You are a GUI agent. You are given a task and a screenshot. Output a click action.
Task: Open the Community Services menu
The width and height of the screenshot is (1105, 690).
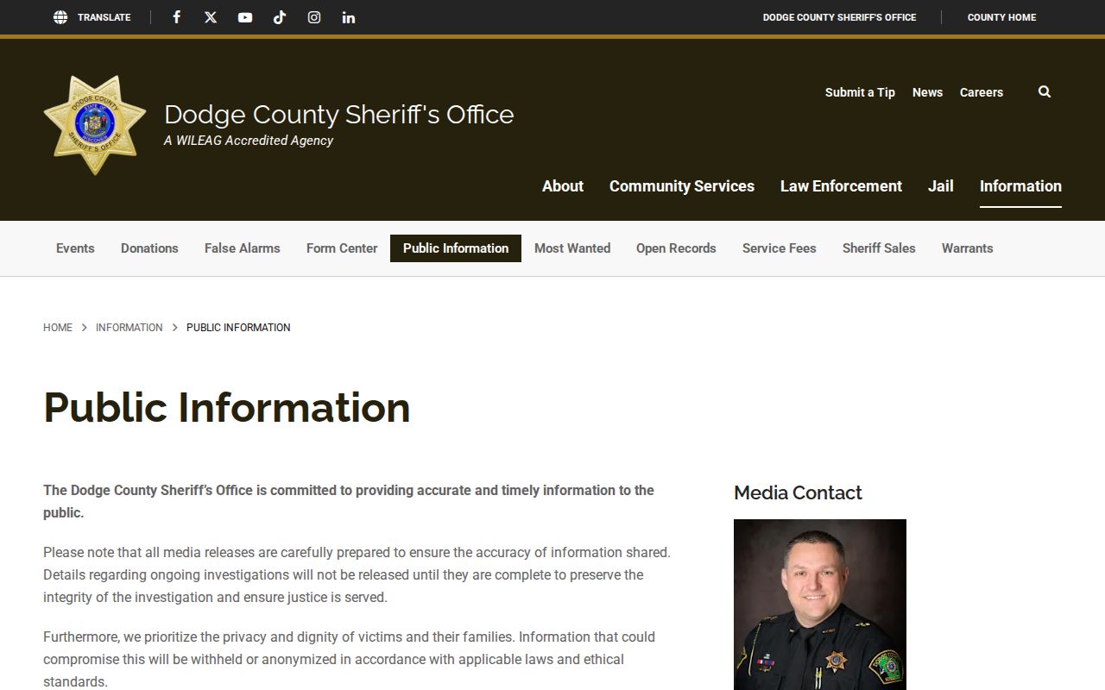tap(682, 185)
